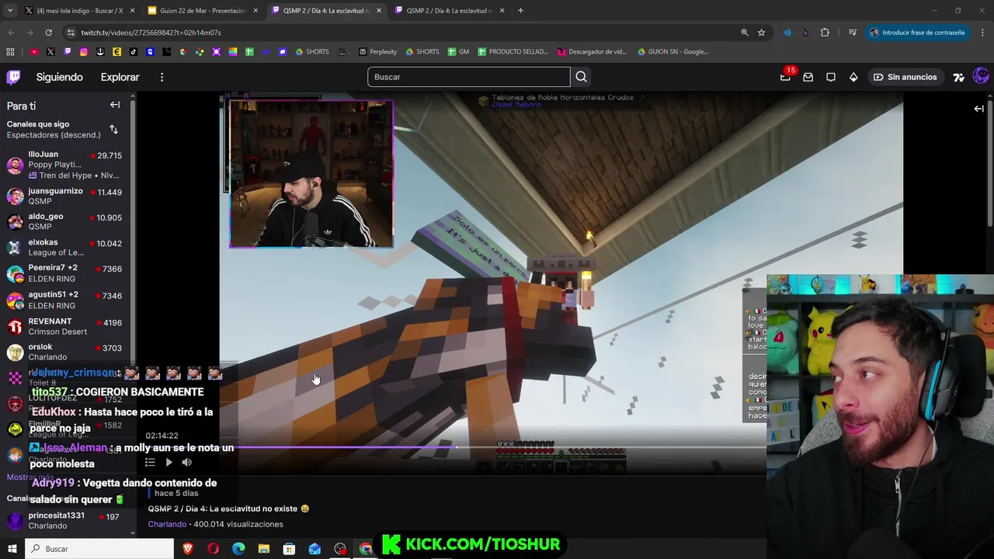Open the Twitch home logo

pyautogui.click(x=14, y=77)
